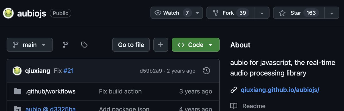Image resolution: width=344 pixels, height=111 pixels.
Task: Open the qiuxiang author link
Action: (38, 71)
